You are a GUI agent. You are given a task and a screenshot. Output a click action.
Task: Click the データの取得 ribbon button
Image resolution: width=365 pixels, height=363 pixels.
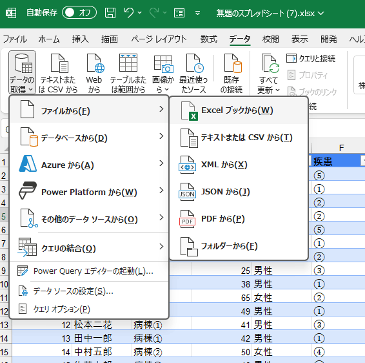click(22, 72)
